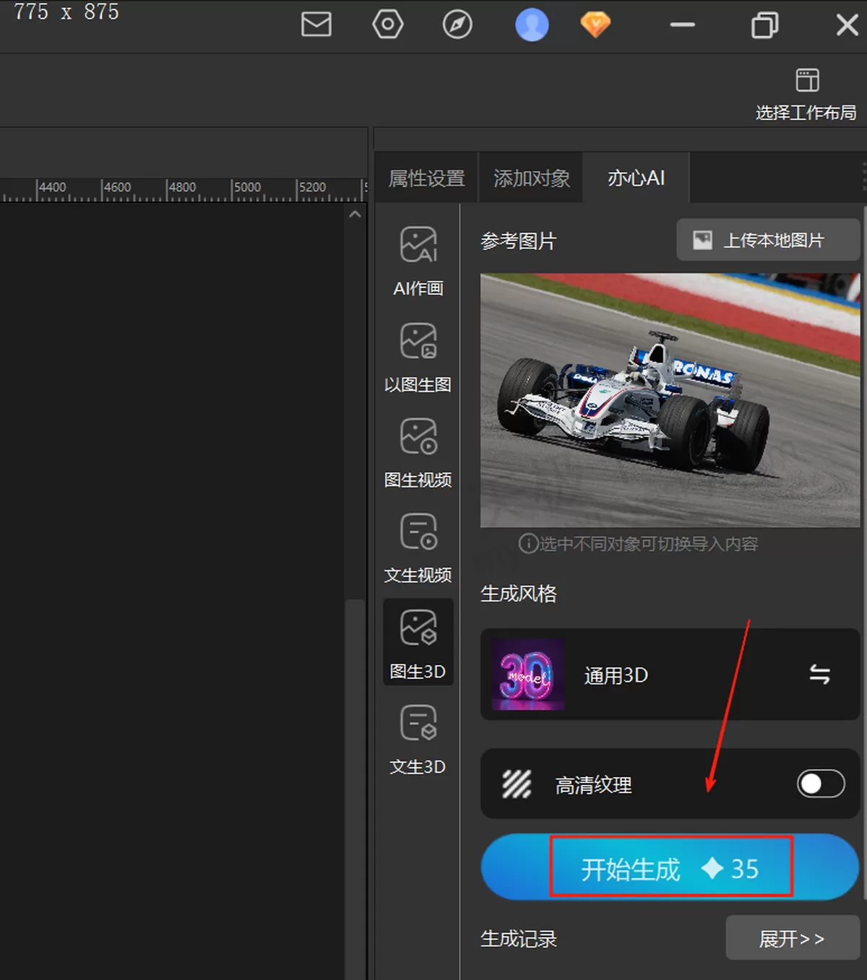Click the race car reference image
The width and height of the screenshot is (867, 980).
(670, 400)
